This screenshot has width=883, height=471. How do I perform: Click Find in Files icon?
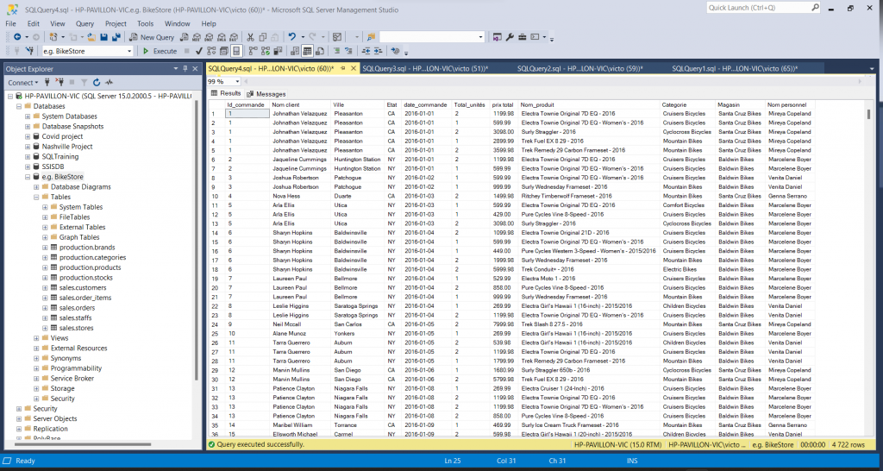coord(371,37)
